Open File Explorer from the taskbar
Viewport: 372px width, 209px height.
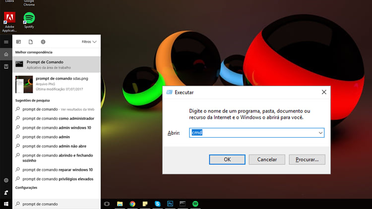[x=120, y=204]
